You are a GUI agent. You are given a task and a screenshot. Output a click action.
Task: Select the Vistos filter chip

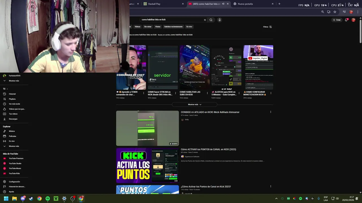tap(158, 27)
